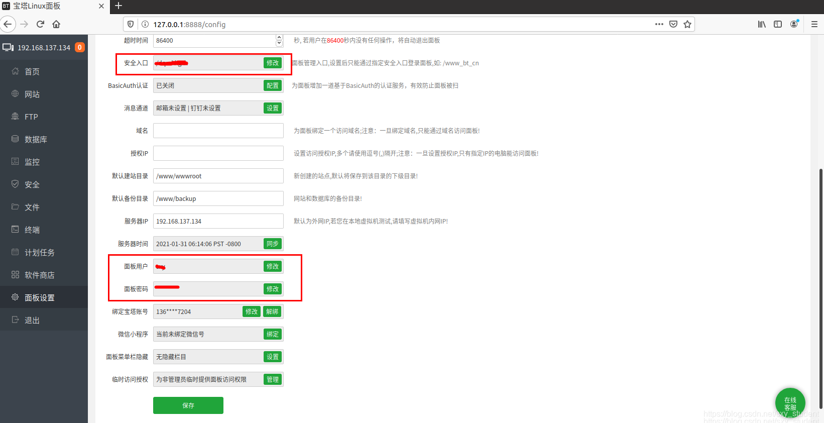The height and width of the screenshot is (423, 824).
Task: Open 文件 in the sidebar
Action: (x=44, y=207)
